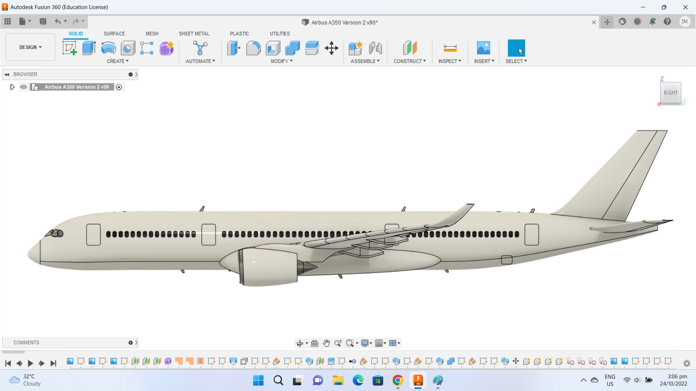The height and width of the screenshot is (391, 696).
Task: Switch to the SHEET METAL tab
Action: coord(194,34)
